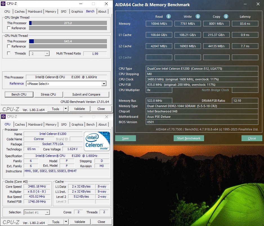Switch to Bench tab in bottom CPU-Z window
The width and height of the screenshot is (264, 226).
(x=91, y=125)
